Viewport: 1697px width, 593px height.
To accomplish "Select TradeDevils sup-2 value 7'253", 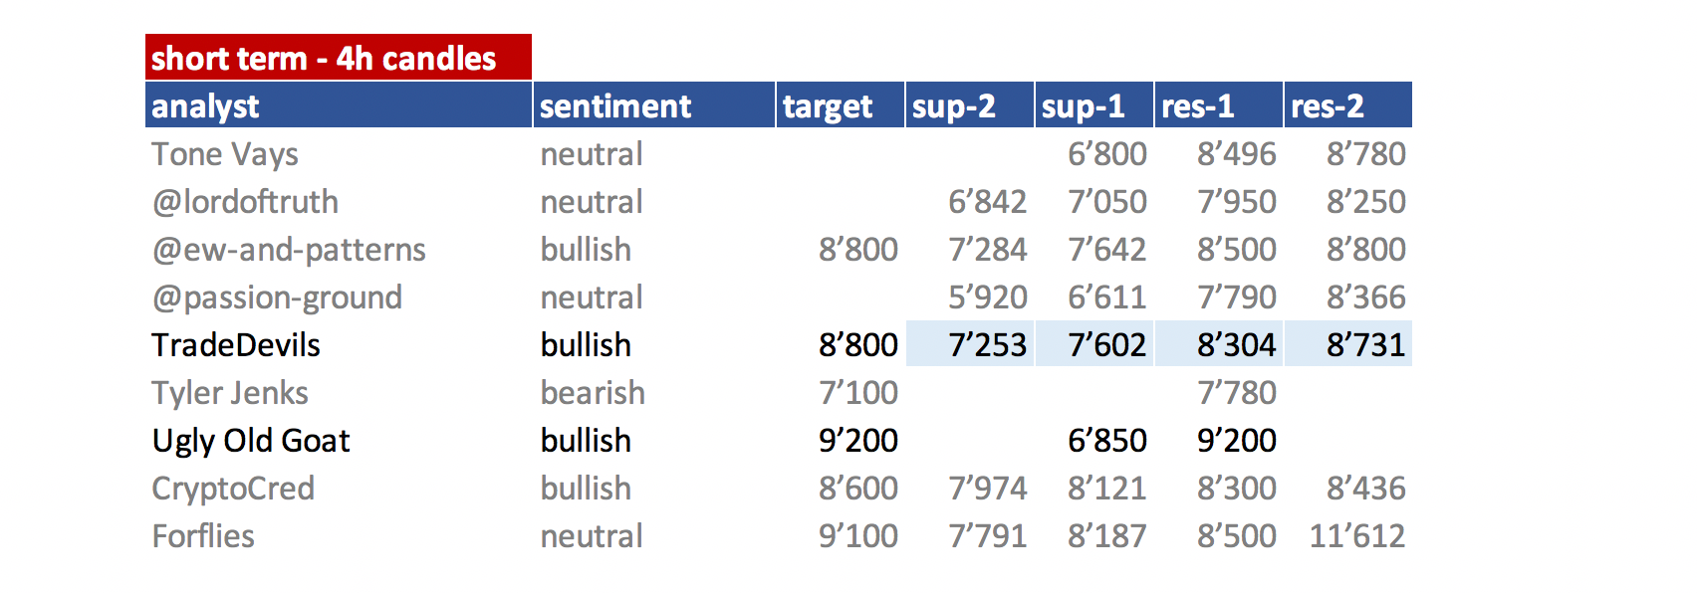I will click(970, 344).
